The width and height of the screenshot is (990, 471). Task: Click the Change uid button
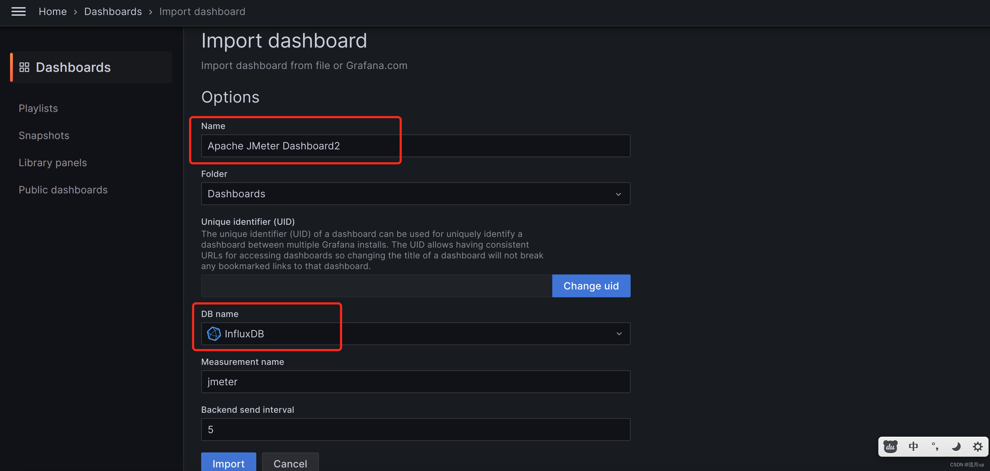pyautogui.click(x=591, y=286)
